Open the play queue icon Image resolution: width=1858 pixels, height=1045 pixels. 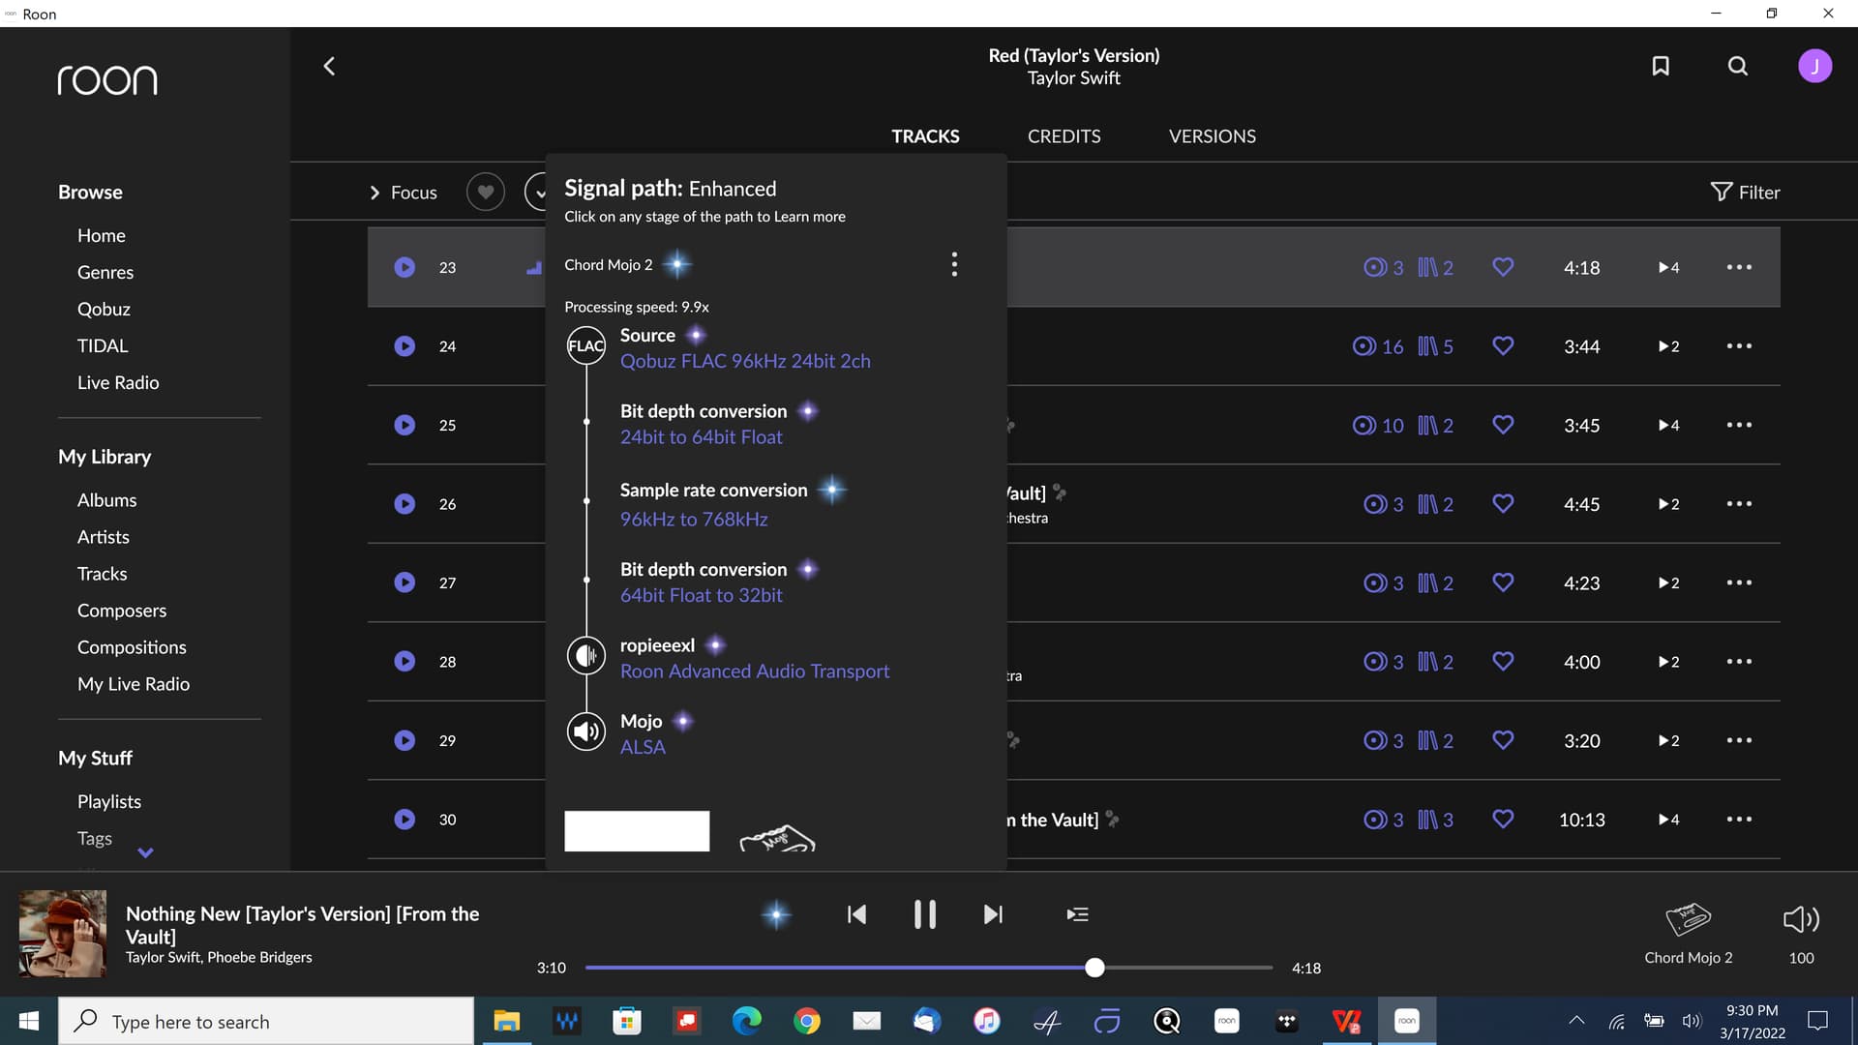point(1077,914)
